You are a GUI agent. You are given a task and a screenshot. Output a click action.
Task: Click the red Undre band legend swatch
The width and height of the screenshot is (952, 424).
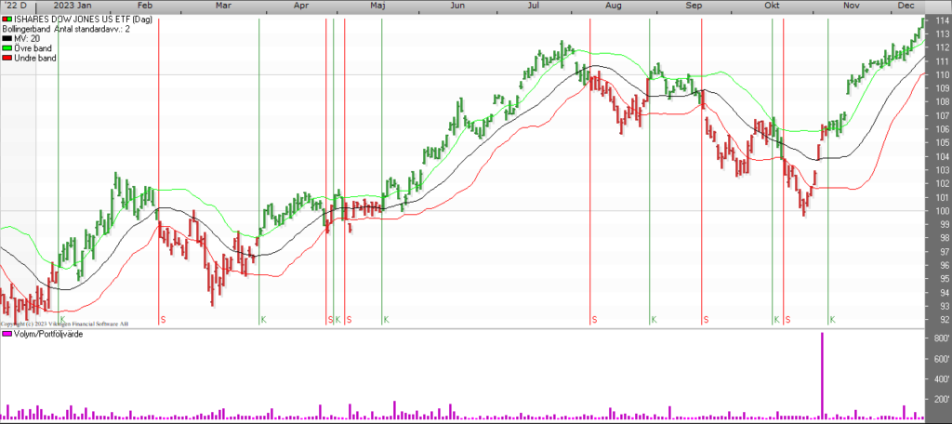7,58
